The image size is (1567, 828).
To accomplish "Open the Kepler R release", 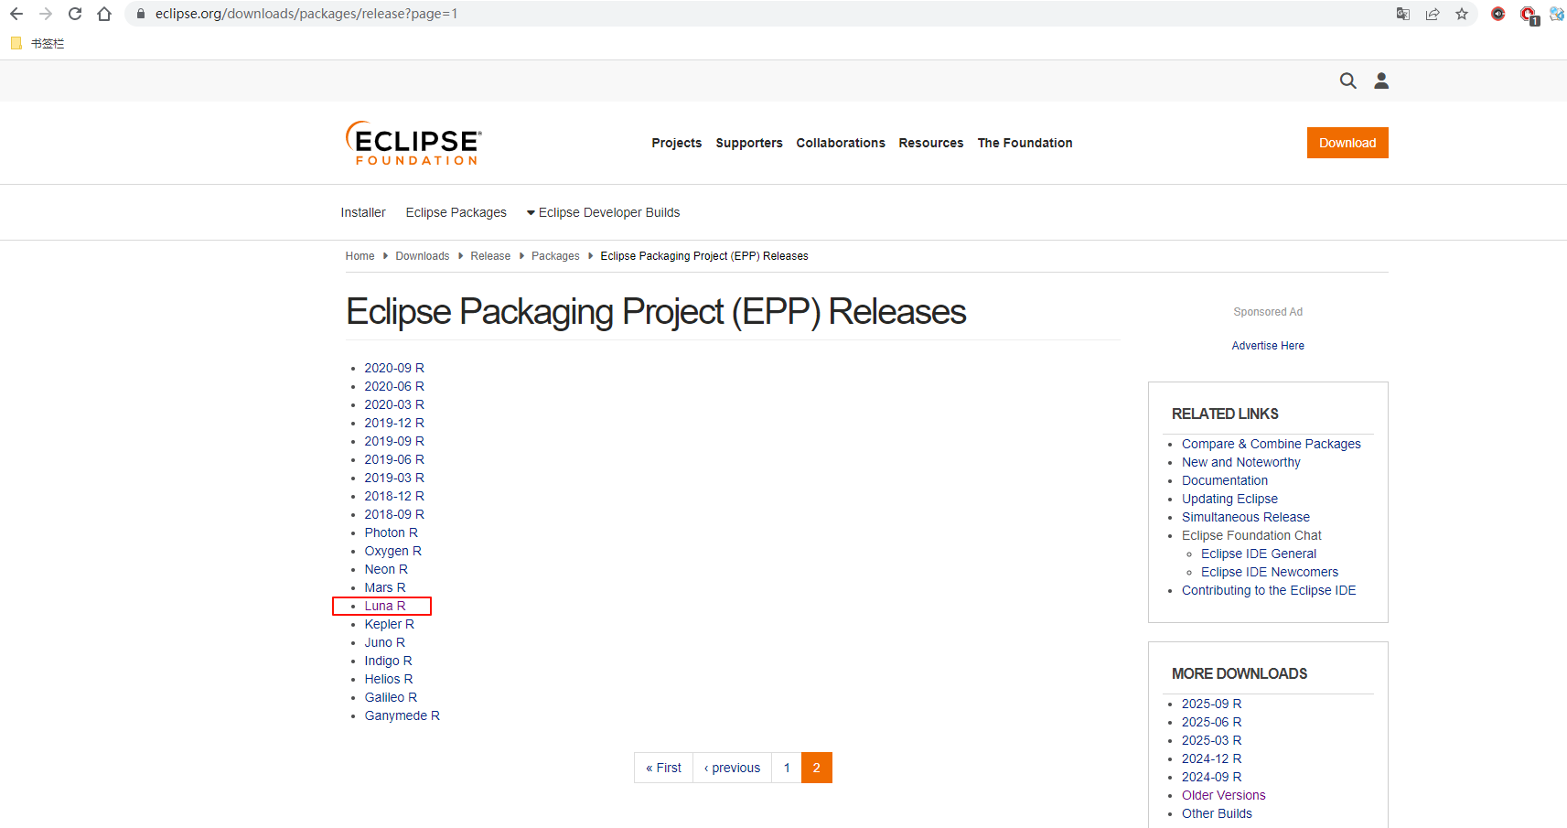I will pos(389,624).
